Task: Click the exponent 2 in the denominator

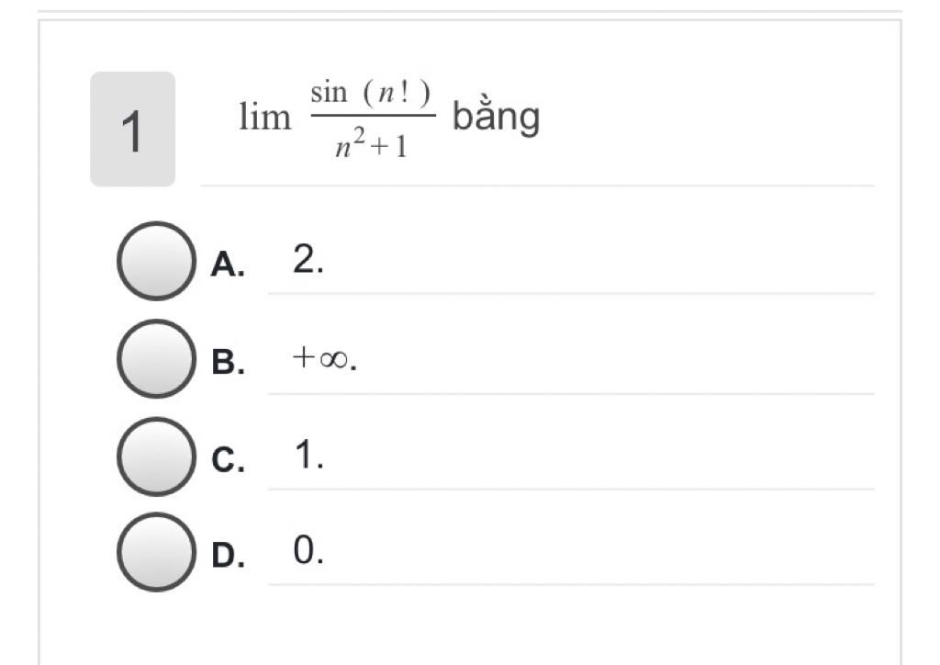Action: point(359,136)
